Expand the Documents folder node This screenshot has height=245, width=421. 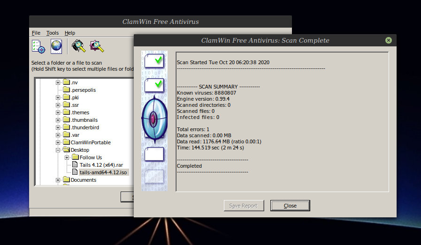pyautogui.click(x=58, y=180)
